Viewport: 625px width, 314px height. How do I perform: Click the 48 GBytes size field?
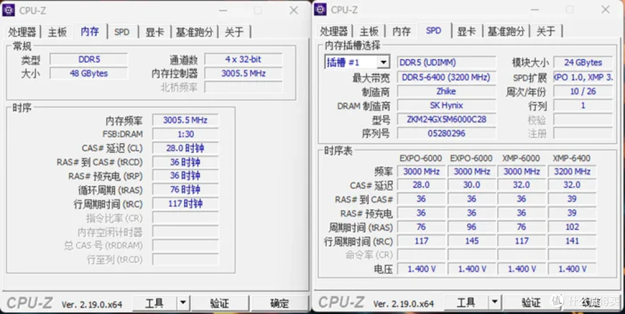[x=89, y=74]
